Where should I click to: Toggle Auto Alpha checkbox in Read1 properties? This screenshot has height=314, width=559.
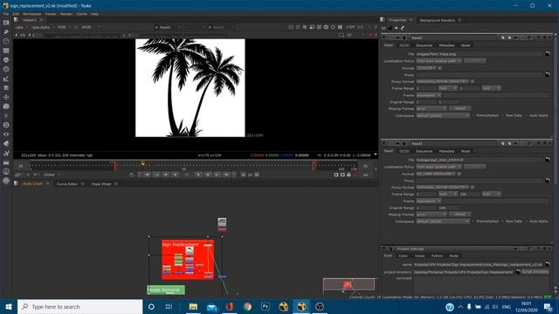pos(526,115)
